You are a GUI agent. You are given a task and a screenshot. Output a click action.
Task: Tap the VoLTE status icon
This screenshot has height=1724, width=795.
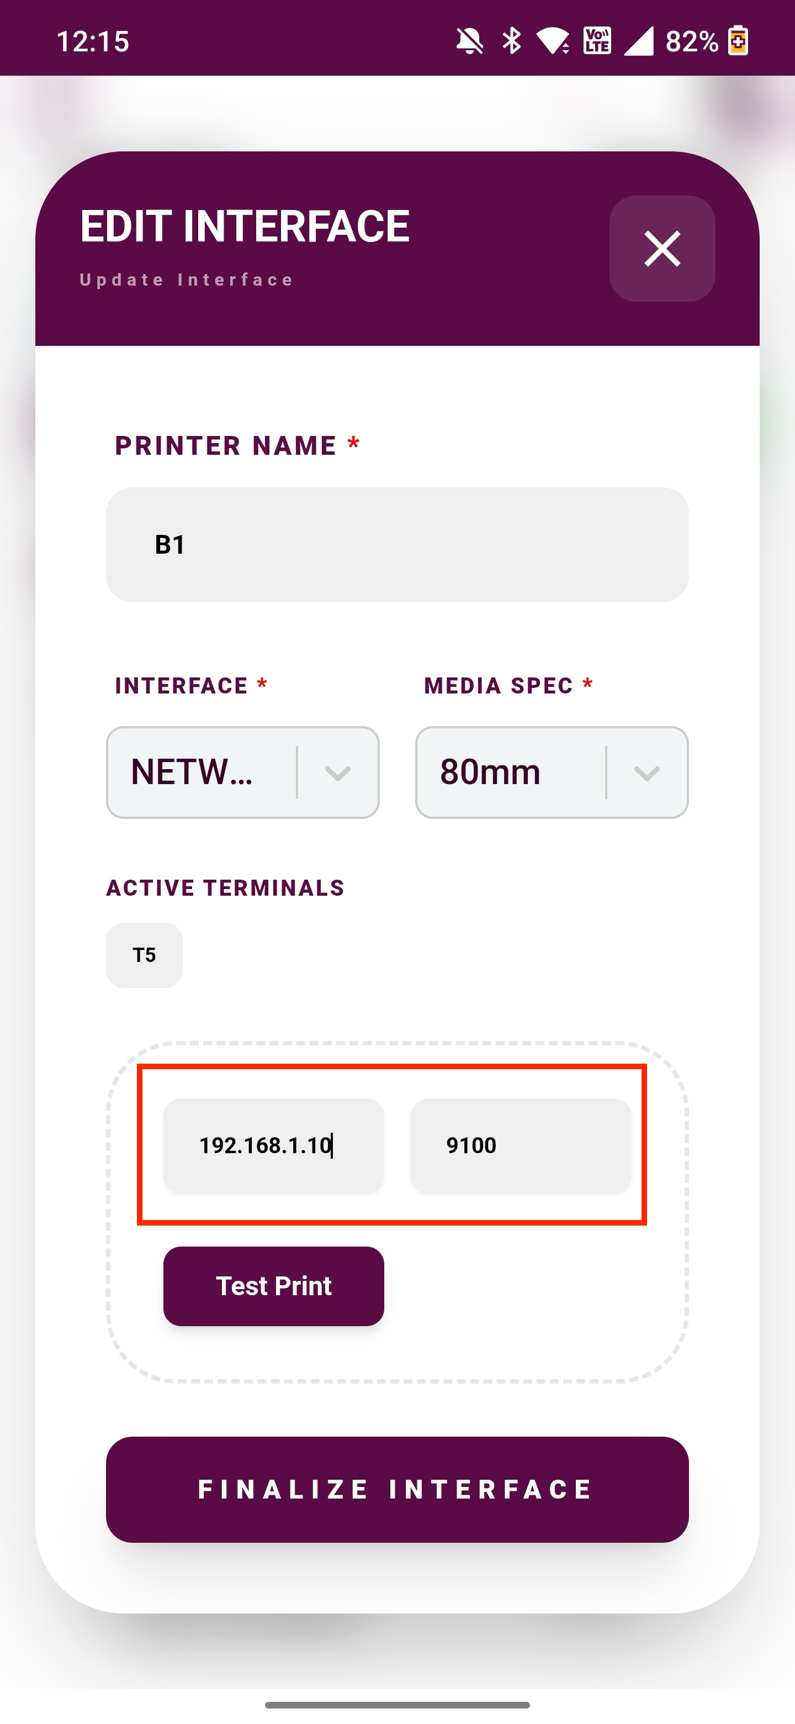(597, 41)
